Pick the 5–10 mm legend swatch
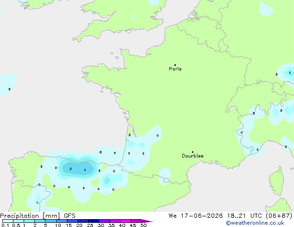Viewport: 294px width, 227px height. [51, 221]
